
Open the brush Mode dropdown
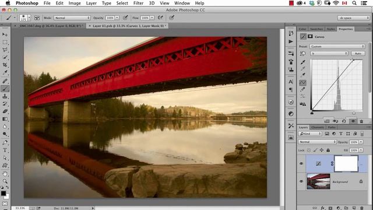click(72, 18)
